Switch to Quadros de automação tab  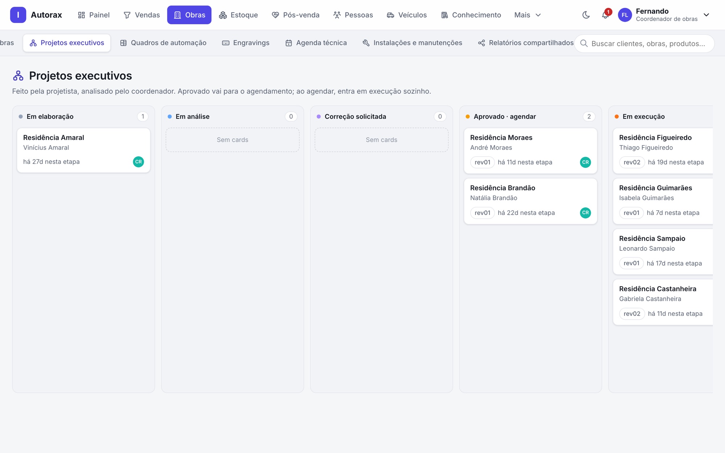163,43
